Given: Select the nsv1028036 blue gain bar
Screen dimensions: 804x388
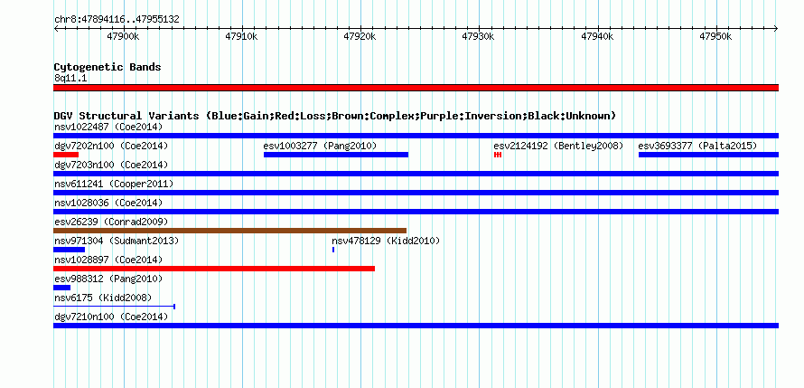Looking at the screenshot, I should pyautogui.click(x=416, y=212).
